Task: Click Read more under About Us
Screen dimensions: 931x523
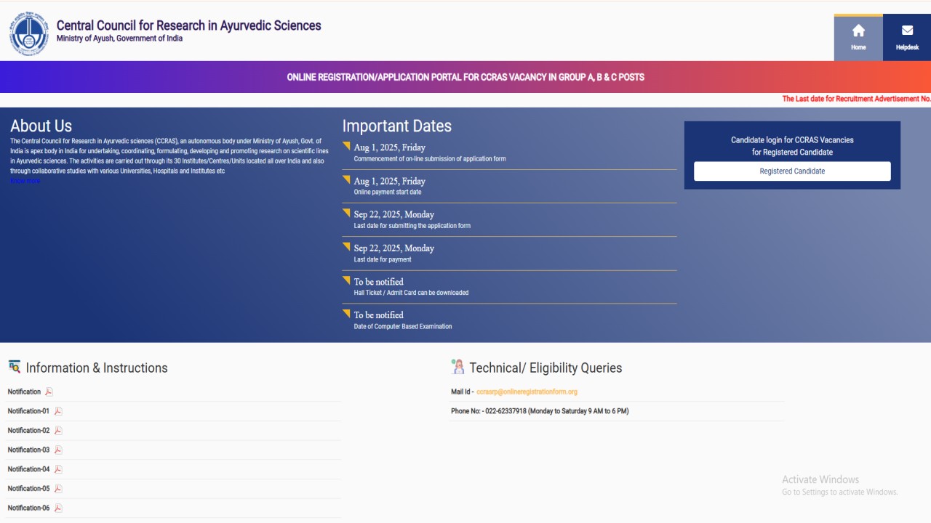Action: click(25, 181)
